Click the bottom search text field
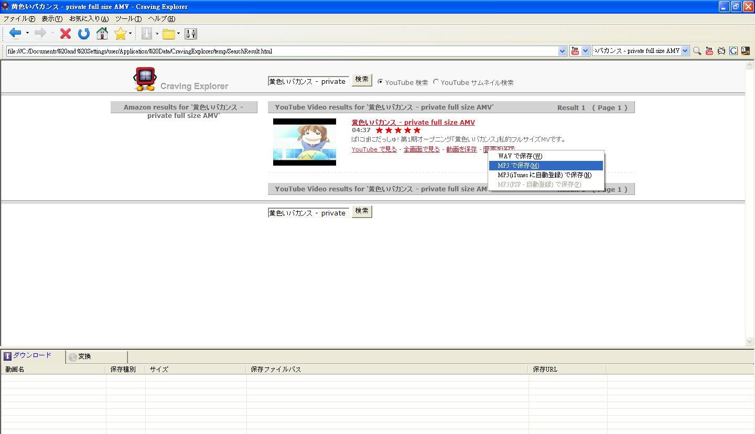This screenshot has width=755, height=434. click(x=308, y=213)
